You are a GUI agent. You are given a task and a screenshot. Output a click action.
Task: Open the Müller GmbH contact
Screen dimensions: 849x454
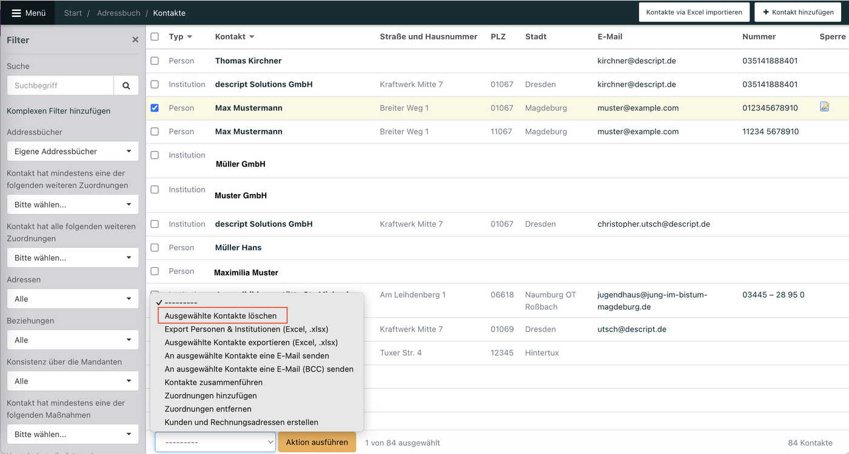pyautogui.click(x=240, y=164)
